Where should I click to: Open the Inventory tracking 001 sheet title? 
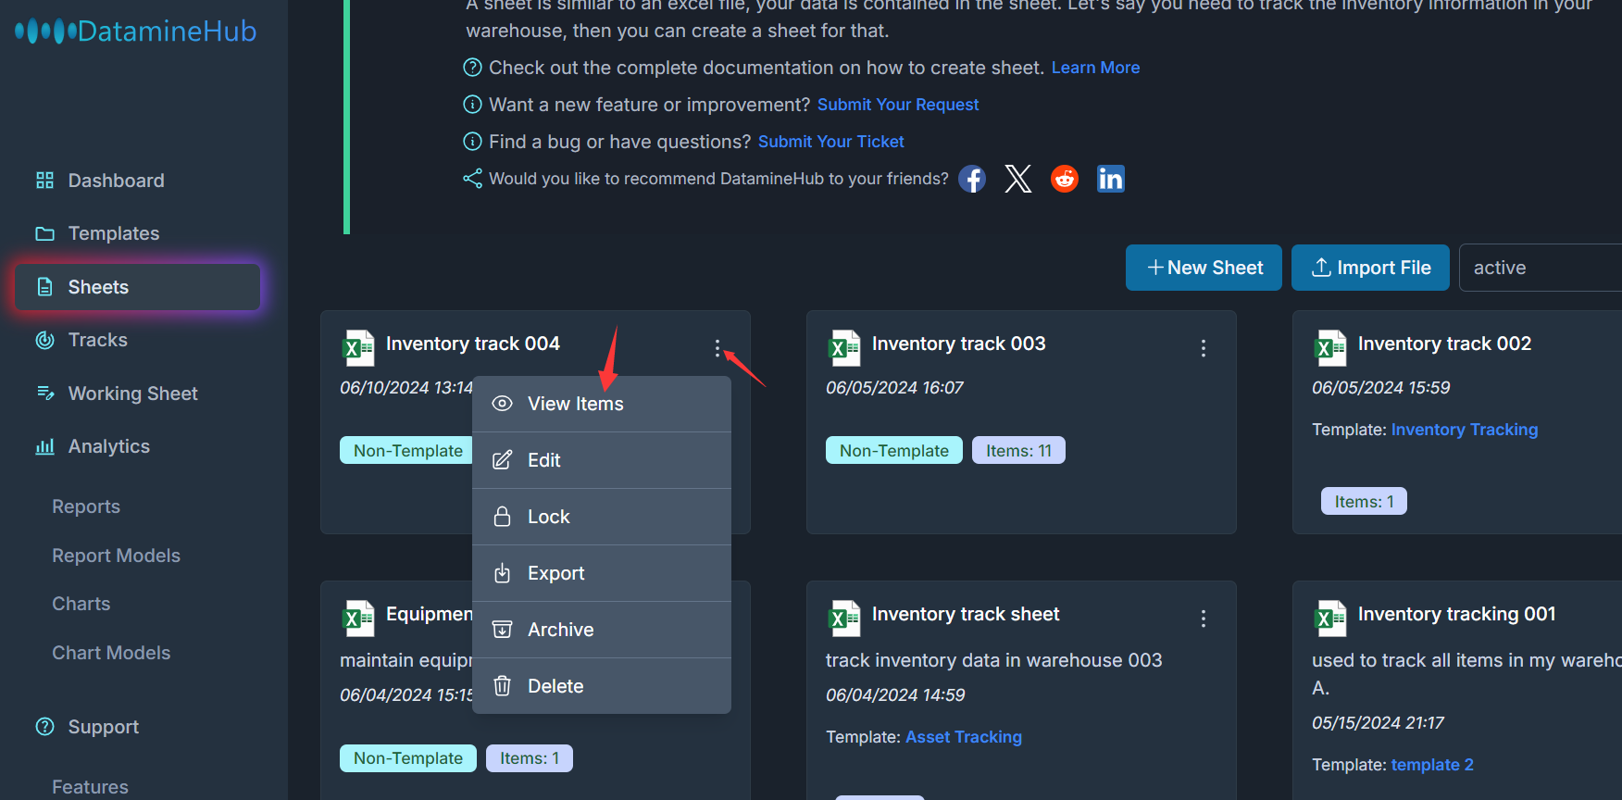pyautogui.click(x=1456, y=614)
